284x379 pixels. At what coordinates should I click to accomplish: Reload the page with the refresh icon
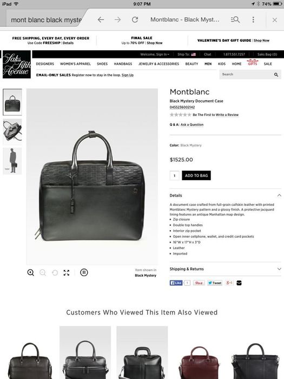click(x=135, y=19)
